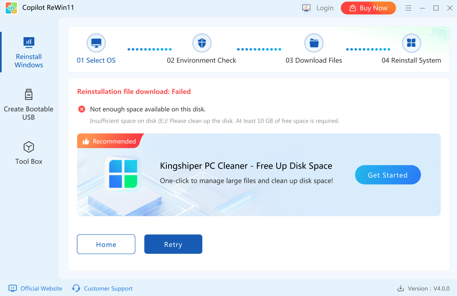Click Get Started for Kingshiper PC Cleaner
This screenshot has width=457, height=296.
(x=388, y=175)
